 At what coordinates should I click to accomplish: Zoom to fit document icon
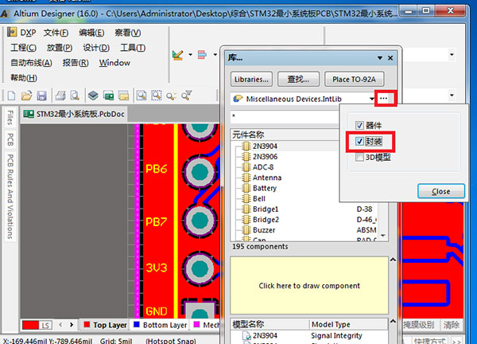(142, 96)
